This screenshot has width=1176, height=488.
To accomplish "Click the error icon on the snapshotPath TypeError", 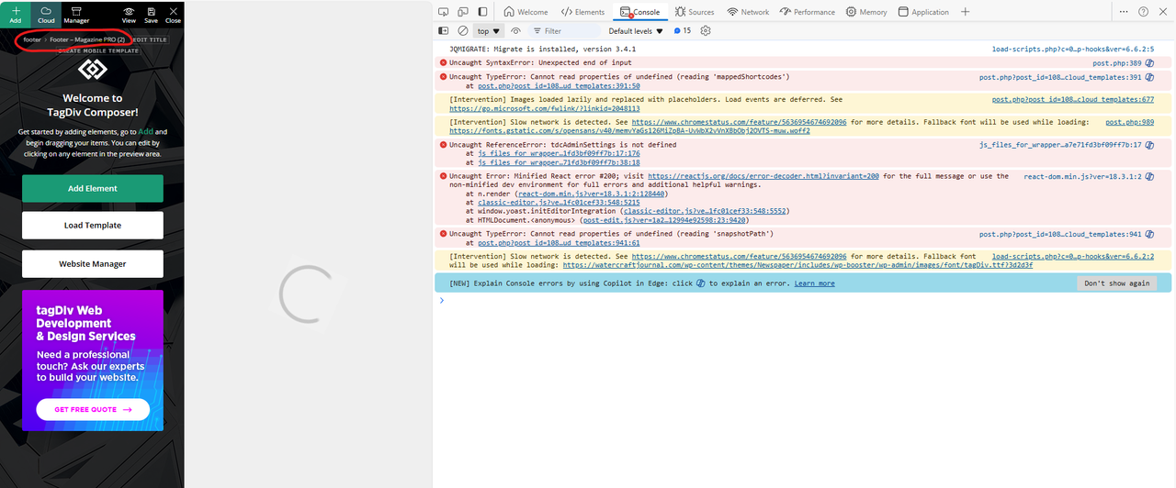I will [443, 234].
